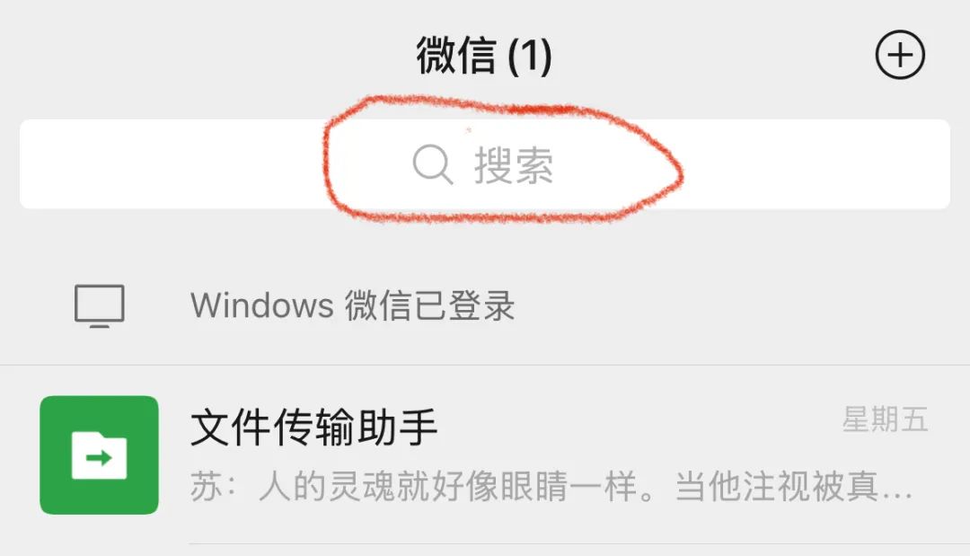The image size is (970, 556).
Task: Open the Windows 微信已登录 status row
Action: pyautogui.click(x=485, y=305)
